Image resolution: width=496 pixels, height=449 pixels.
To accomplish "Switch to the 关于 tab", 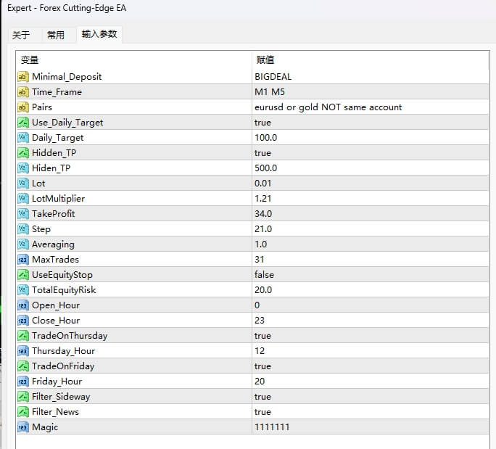I will 21,35.
